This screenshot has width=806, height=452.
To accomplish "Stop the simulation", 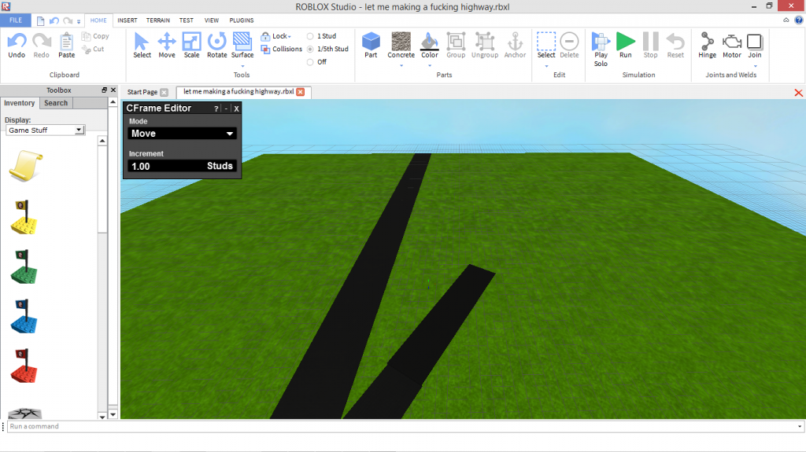I will [650, 46].
